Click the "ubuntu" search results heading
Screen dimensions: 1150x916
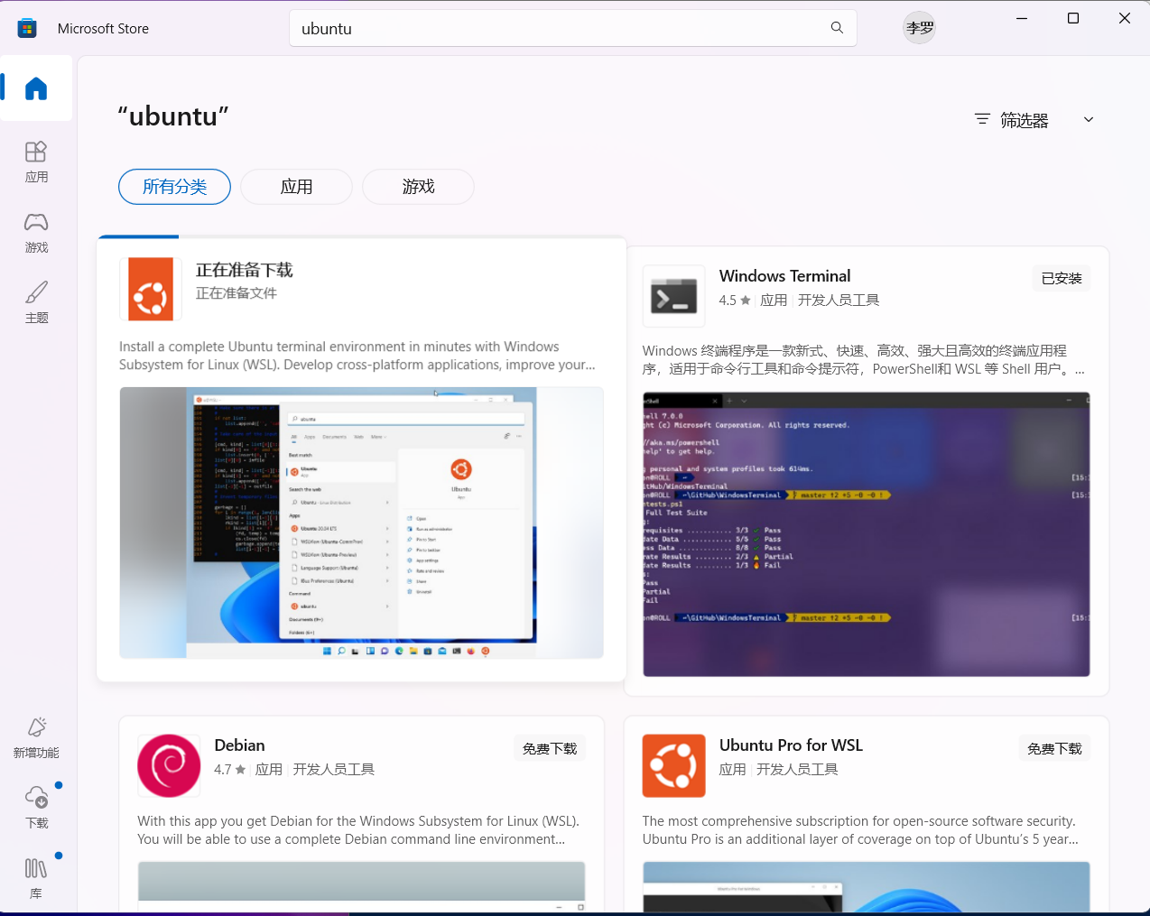pos(173,116)
